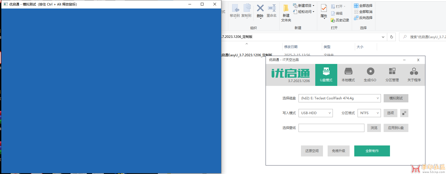Click 反向选择 invert selection
The height and width of the screenshot is (174, 446).
pos(363,18)
